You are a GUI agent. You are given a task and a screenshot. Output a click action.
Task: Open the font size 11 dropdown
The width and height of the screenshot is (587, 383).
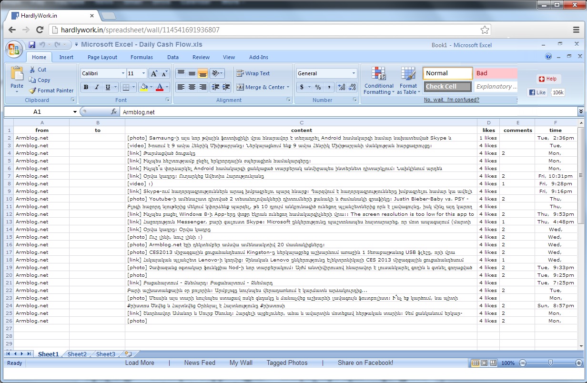143,73
